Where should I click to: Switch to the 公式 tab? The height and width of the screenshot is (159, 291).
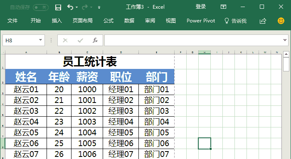[x=109, y=21]
